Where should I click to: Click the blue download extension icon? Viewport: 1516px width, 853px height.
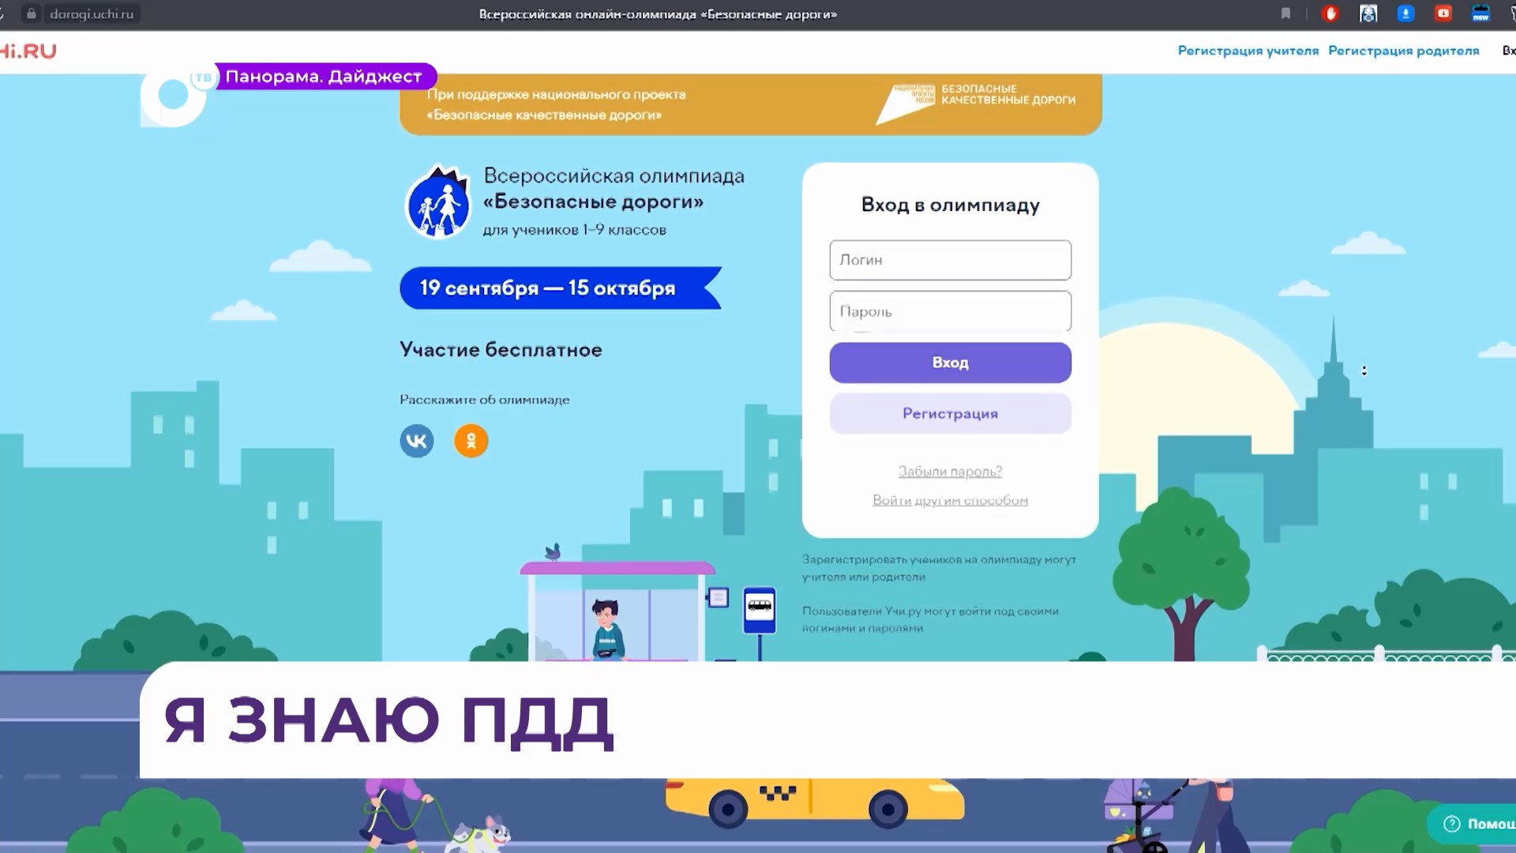coord(1405,13)
